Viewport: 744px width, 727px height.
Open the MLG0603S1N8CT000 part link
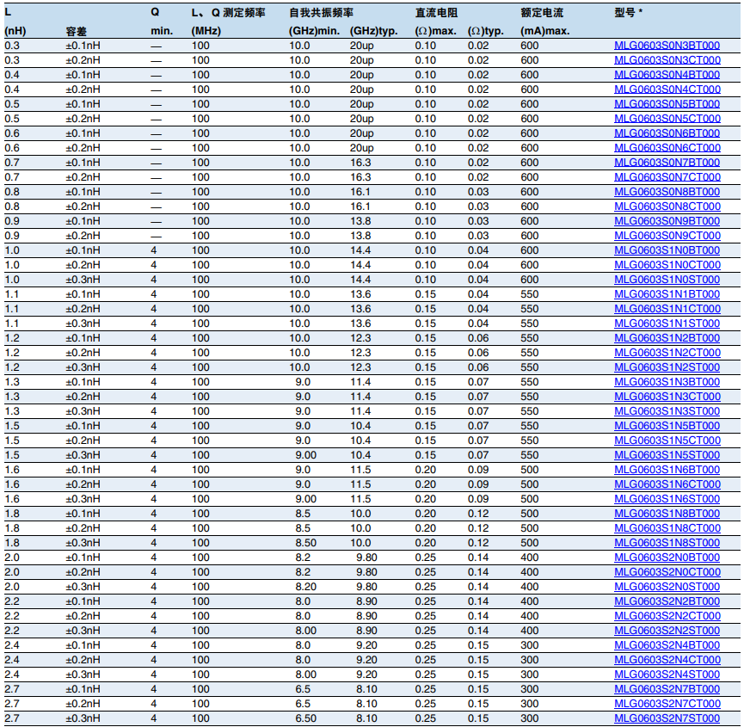(x=667, y=528)
